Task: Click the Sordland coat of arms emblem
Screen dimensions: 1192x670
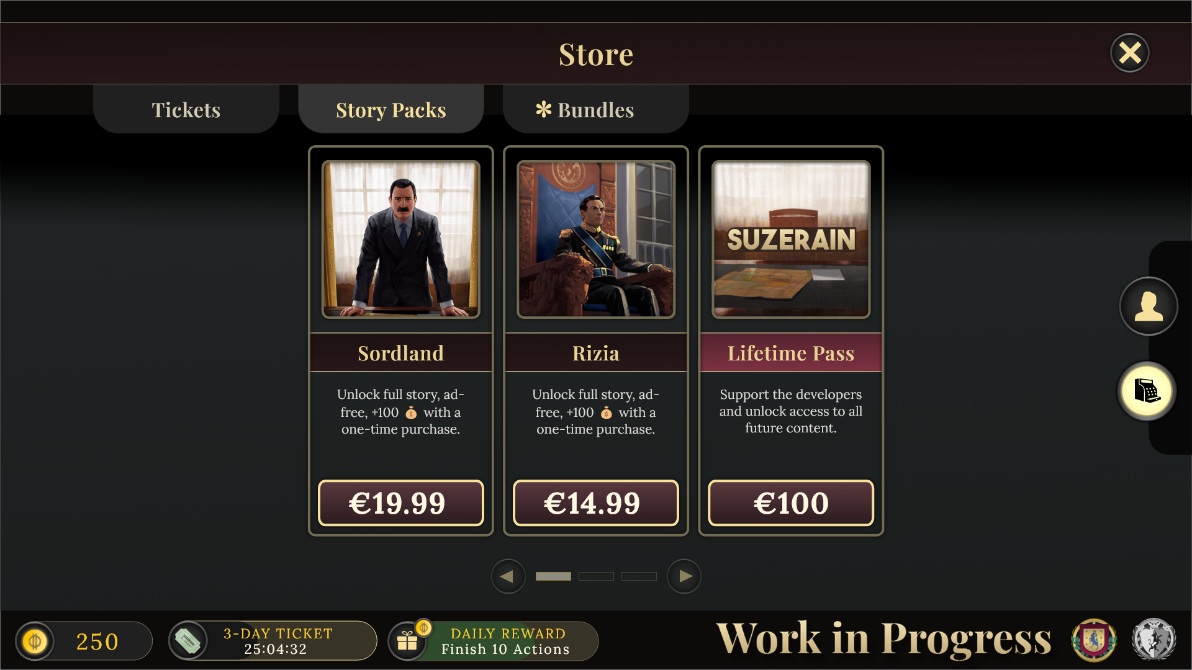Action: click(1094, 640)
